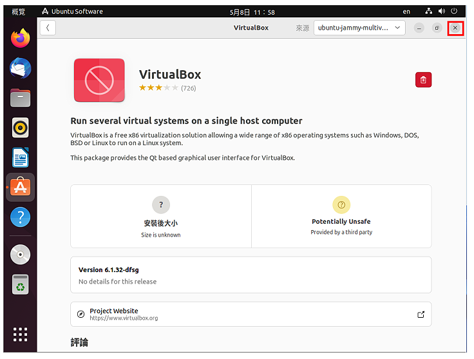
Task: Open the Potentially Unsafe info tile
Action: click(x=341, y=217)
